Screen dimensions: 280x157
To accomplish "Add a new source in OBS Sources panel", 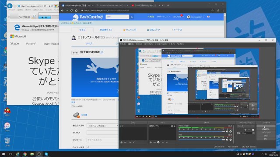I will [x=150, y=142].
